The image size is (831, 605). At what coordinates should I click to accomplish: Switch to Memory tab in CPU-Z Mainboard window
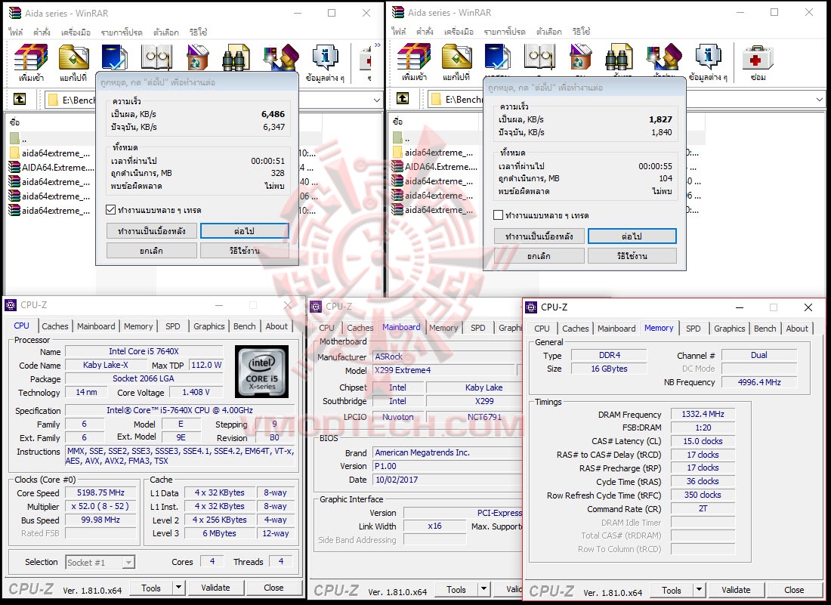[443, 328]
